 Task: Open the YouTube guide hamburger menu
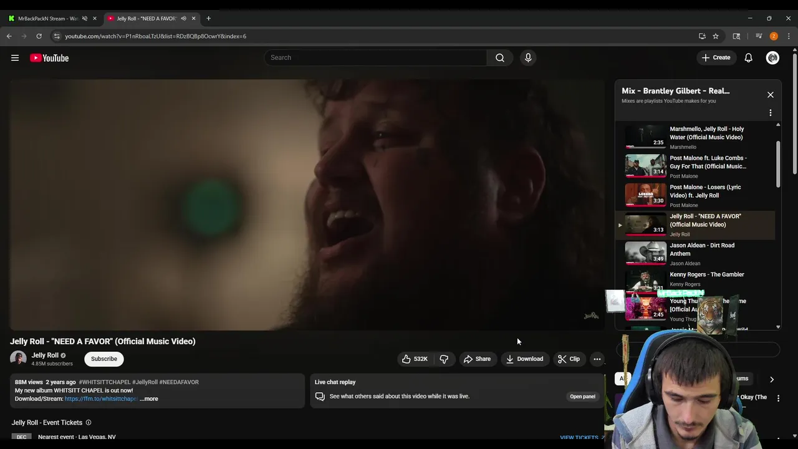tap(15, 58)
